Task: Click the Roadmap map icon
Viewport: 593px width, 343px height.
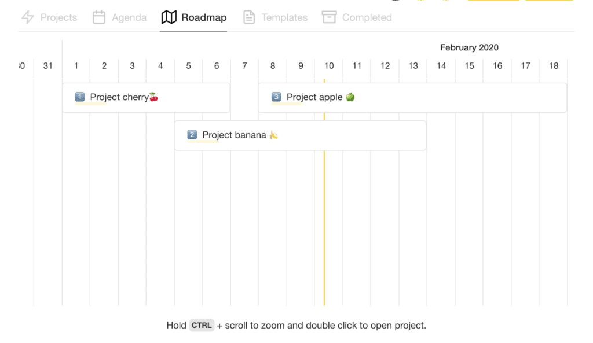Action: pyautogui.click(x=169, y=17)
